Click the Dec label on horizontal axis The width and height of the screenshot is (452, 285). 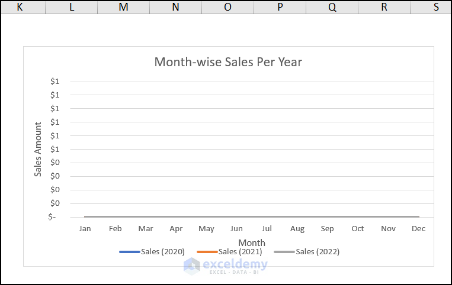[x=419, y=228]
